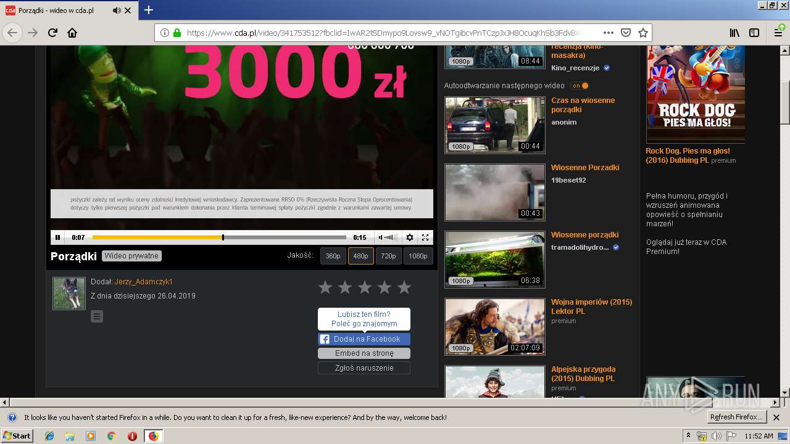Screen dimensions: 790x444
Task: Select 360p video quality
Action: click(x=333, y=256)
